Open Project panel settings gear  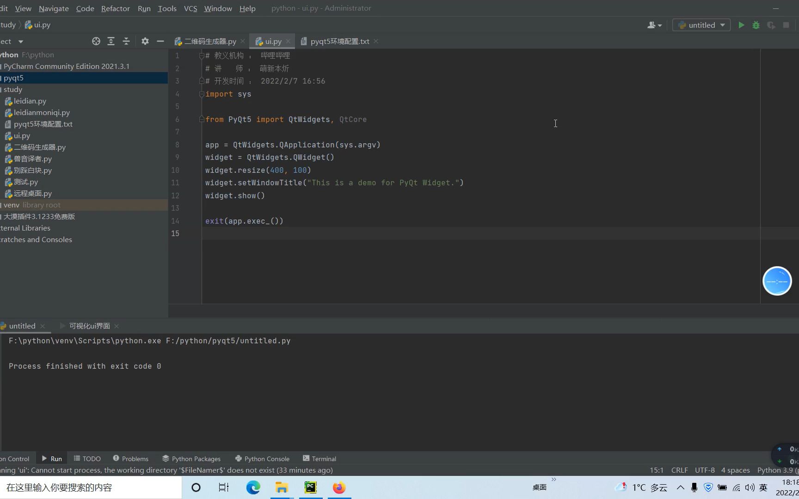145,41
